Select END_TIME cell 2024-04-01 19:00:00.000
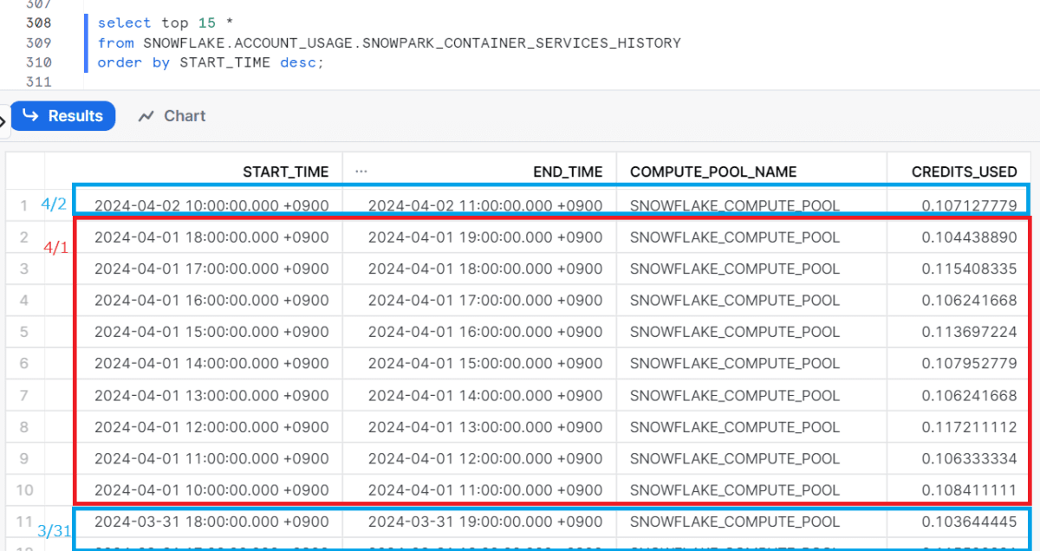The height and width of the screenshot is (551, 1040). pos(485,237)
